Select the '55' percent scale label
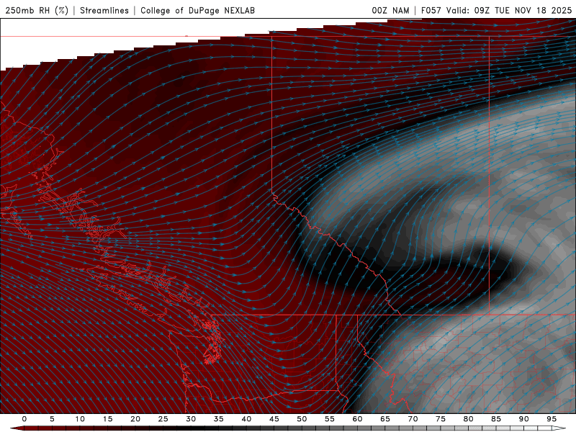Image resolution: width=576 pixels, height=432 pixels. (x=330, y=419)
